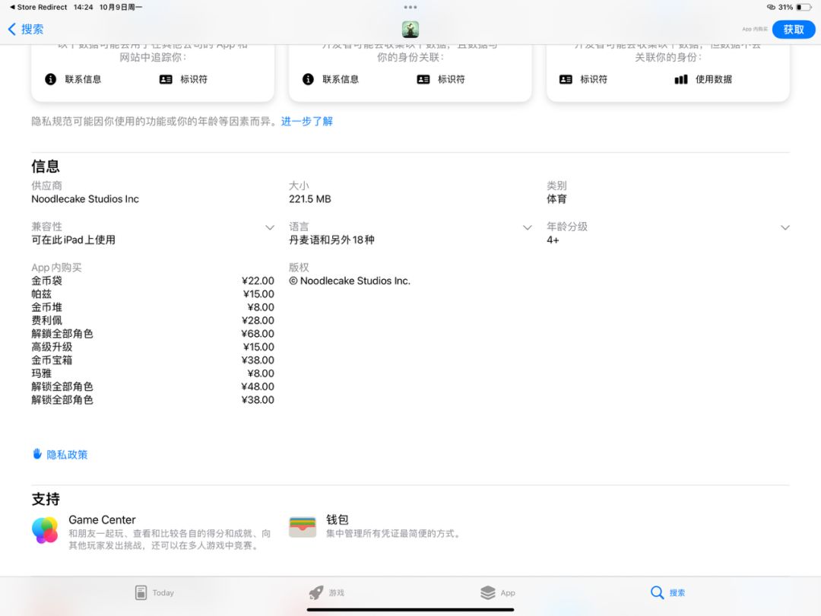Tap the 获取 download button
821x616 pixels.
coord(793,30)
